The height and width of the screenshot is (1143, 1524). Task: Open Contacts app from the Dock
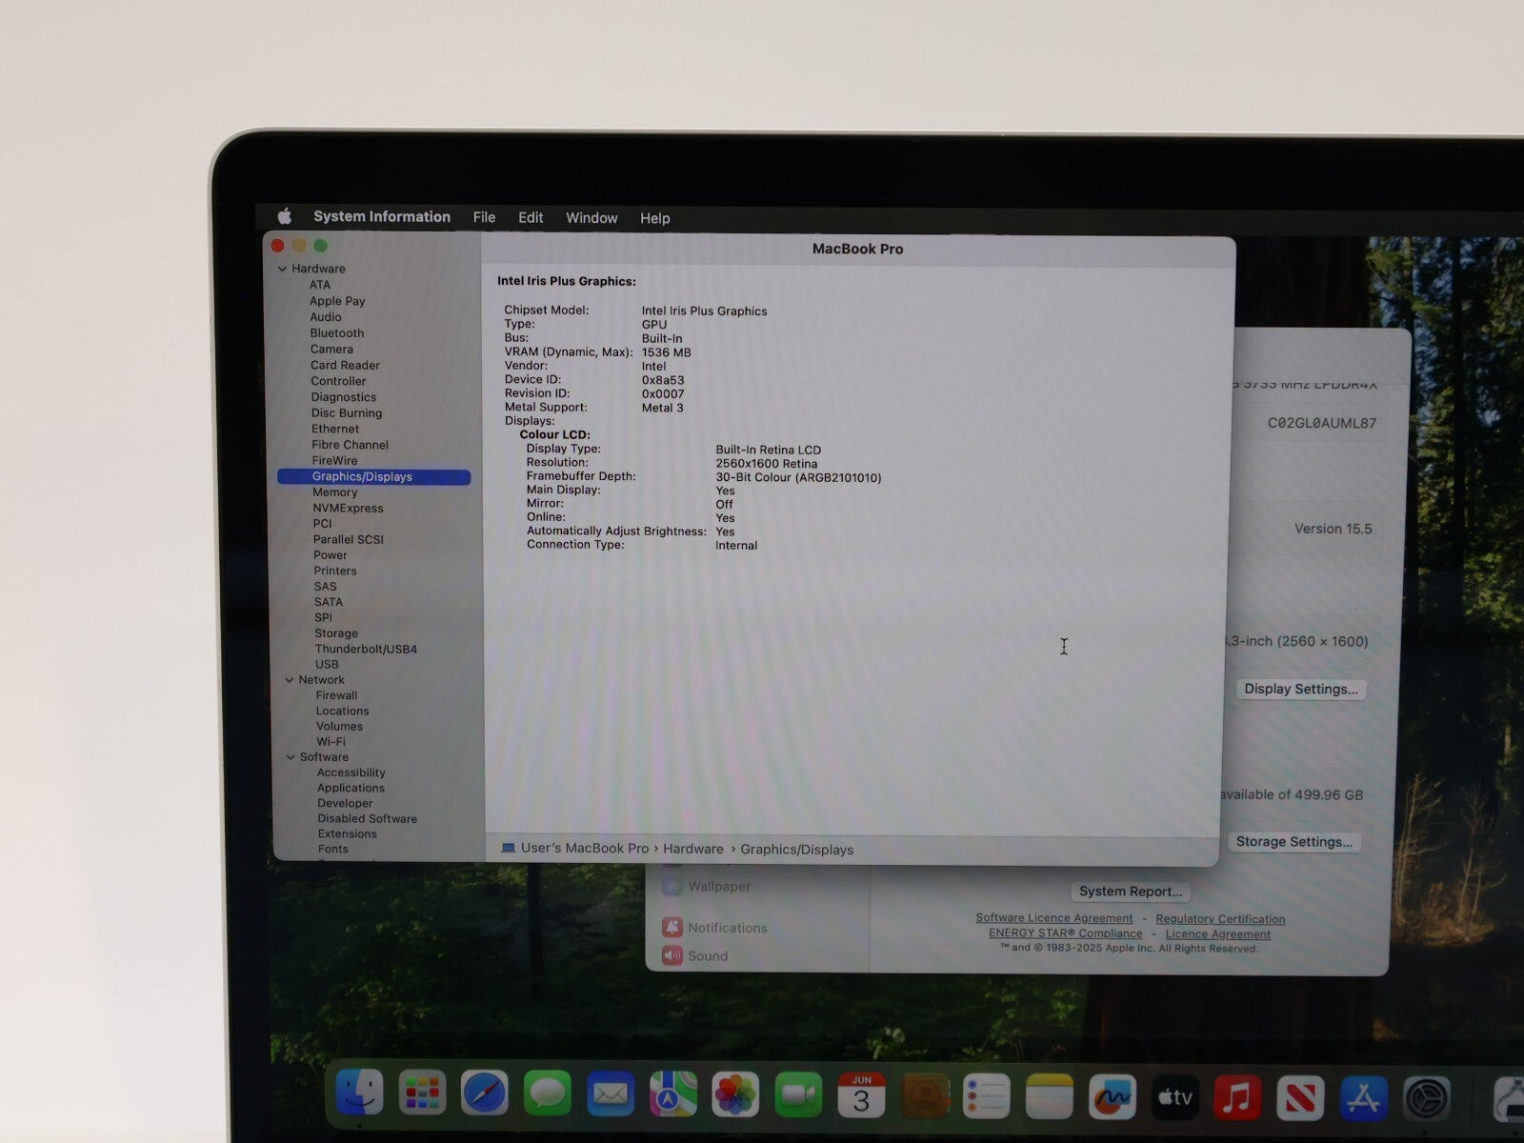click(924, 1095)
